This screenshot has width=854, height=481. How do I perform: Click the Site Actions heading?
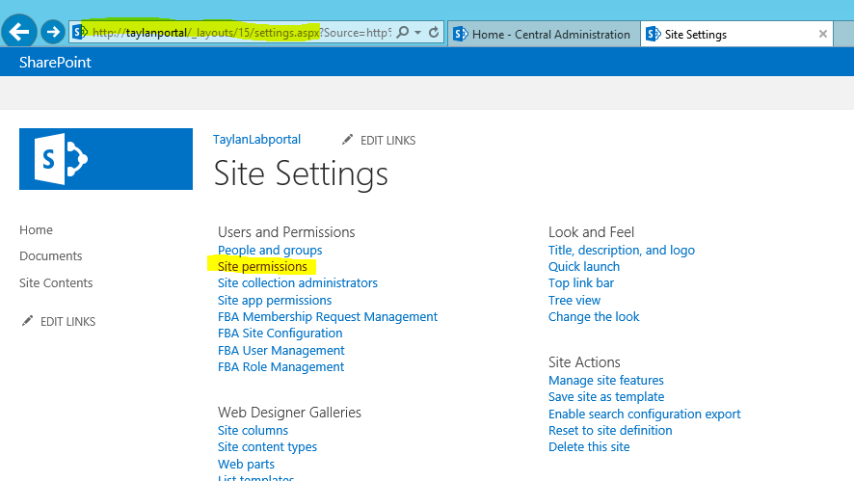[584, 362]
